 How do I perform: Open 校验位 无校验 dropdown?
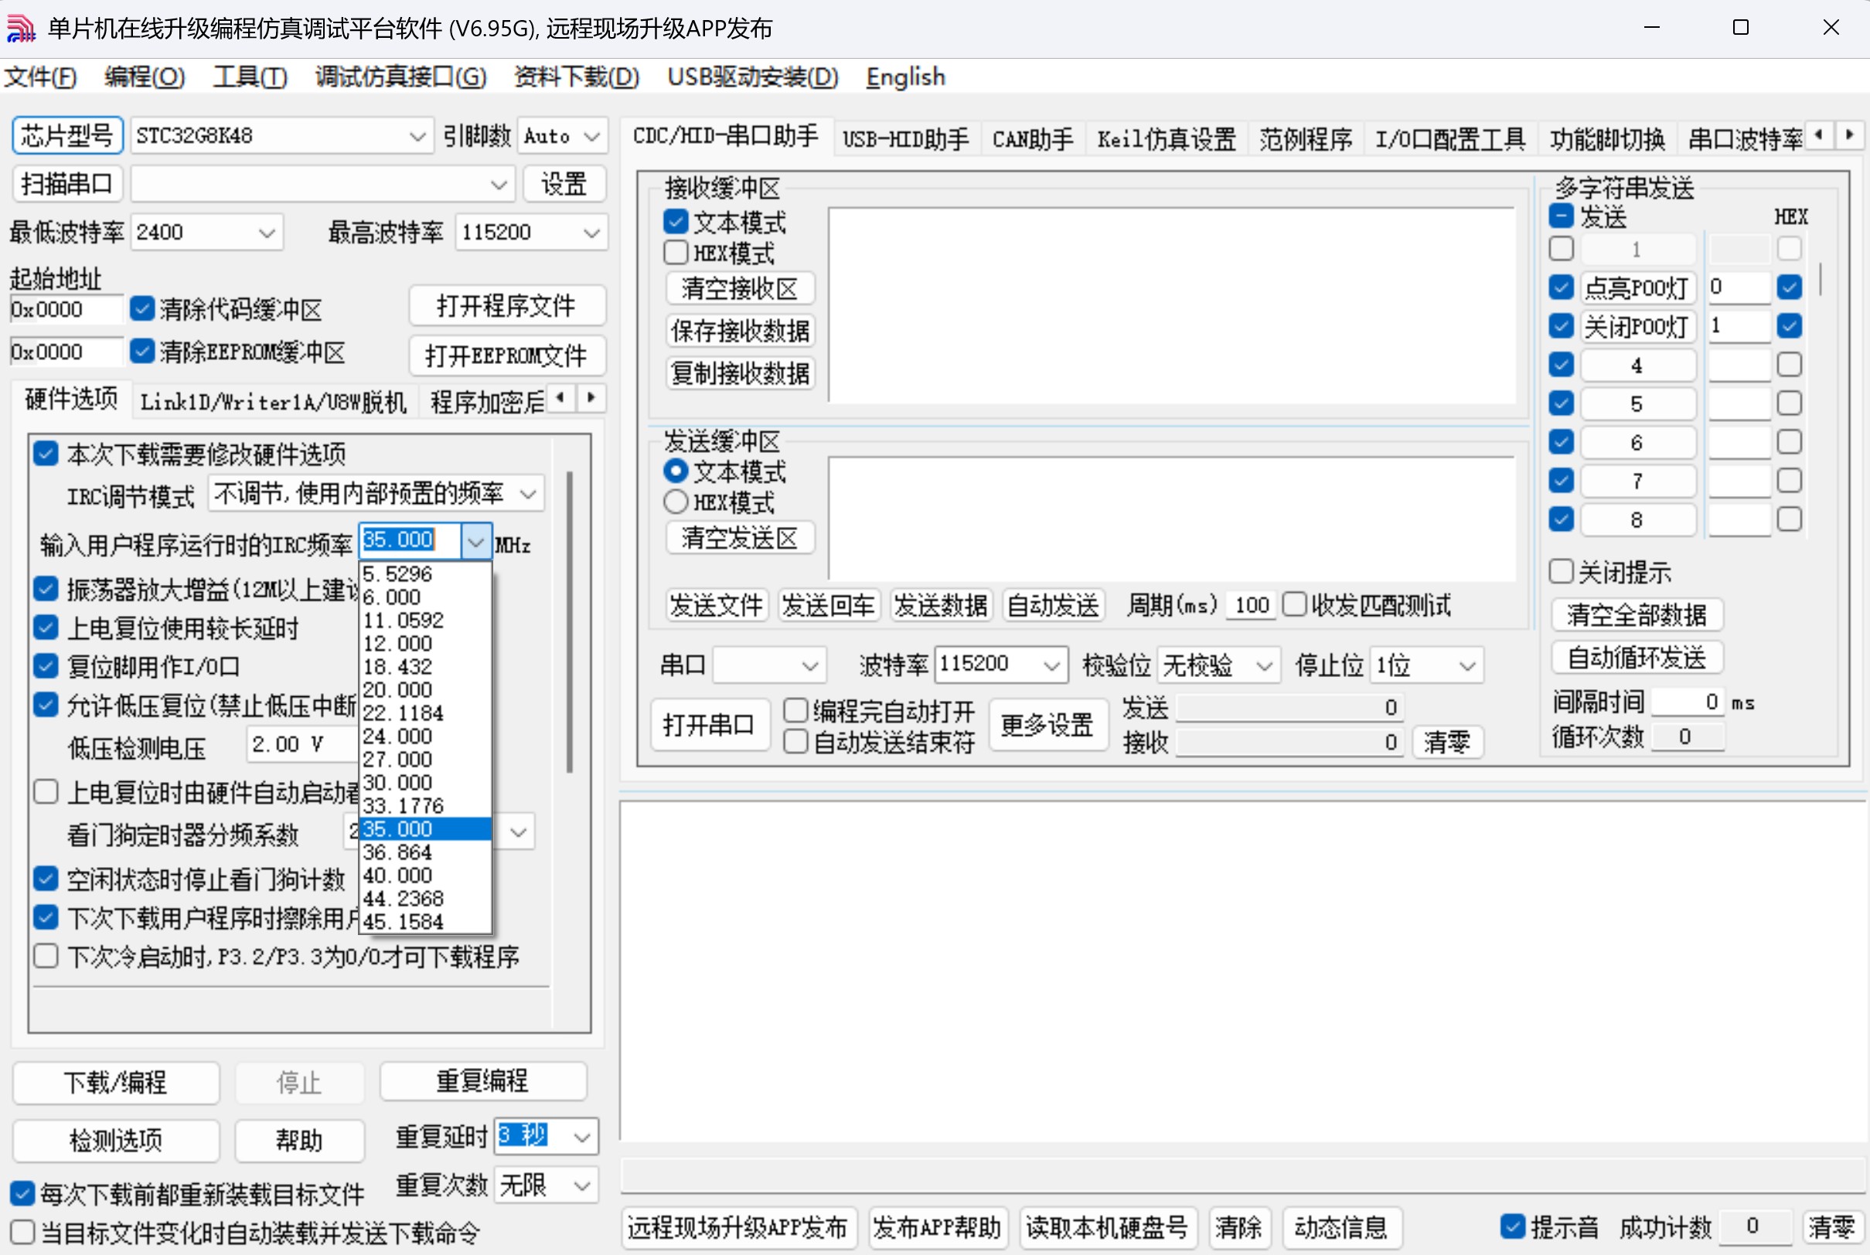[1264, 665]
